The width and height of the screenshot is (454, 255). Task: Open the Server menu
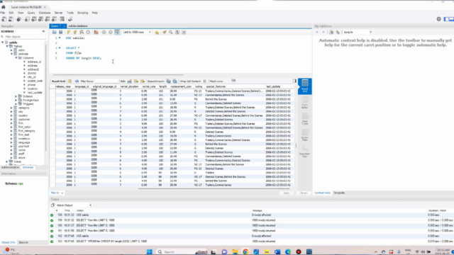tap(58, 13)
